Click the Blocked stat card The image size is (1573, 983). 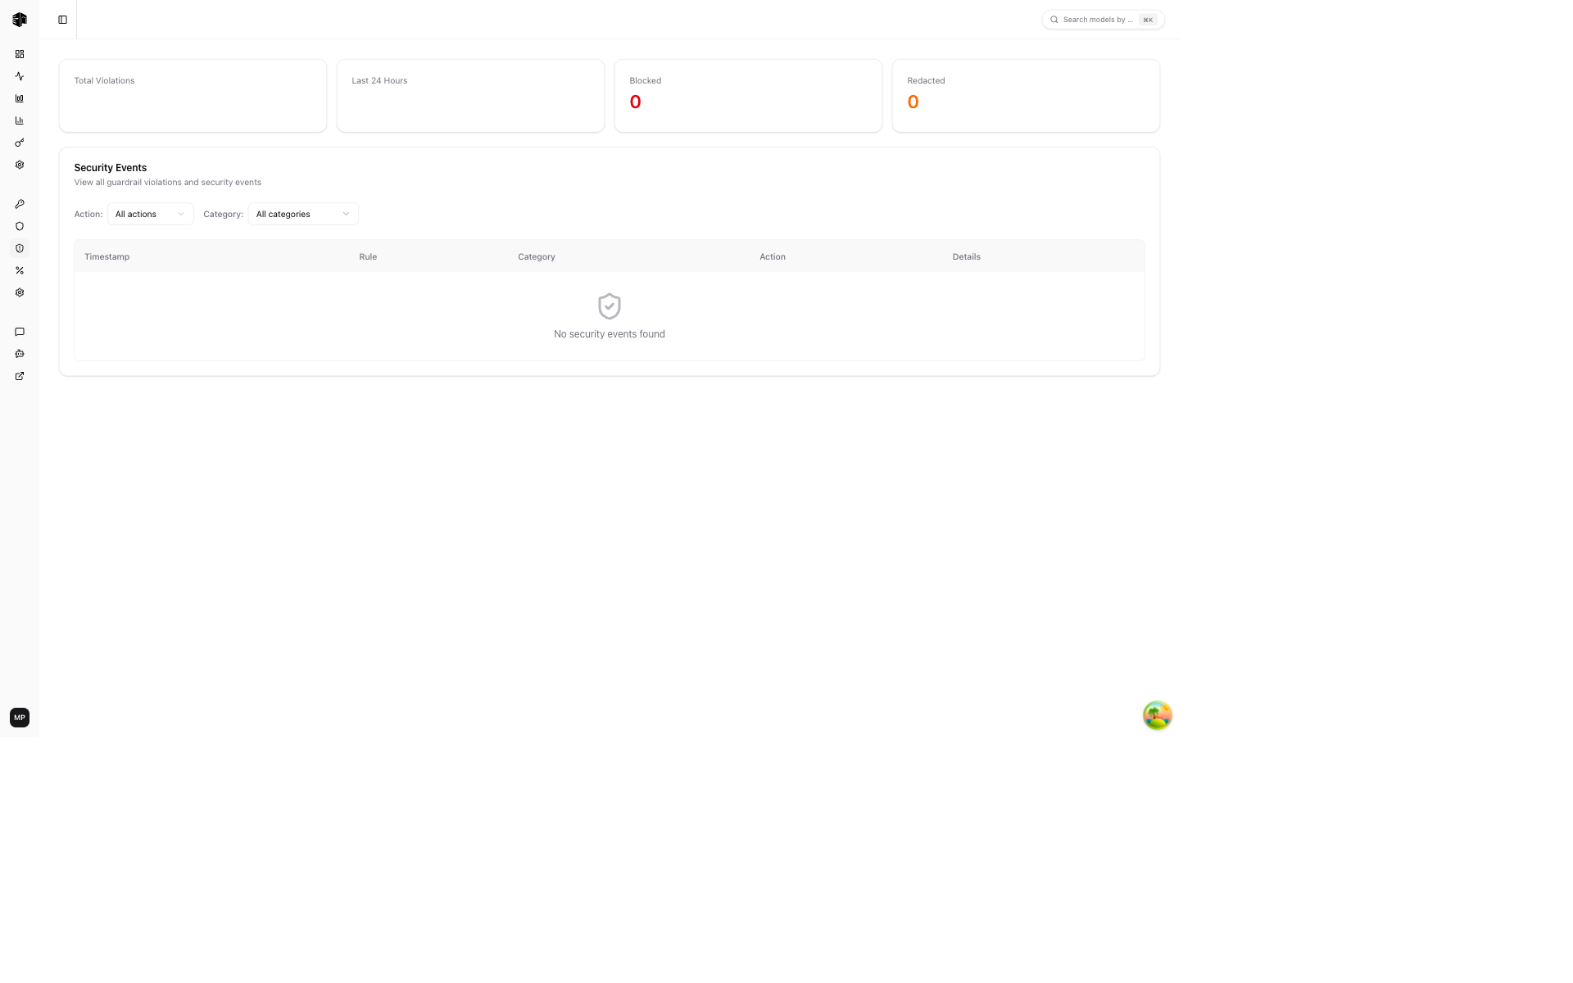point(747,95)
